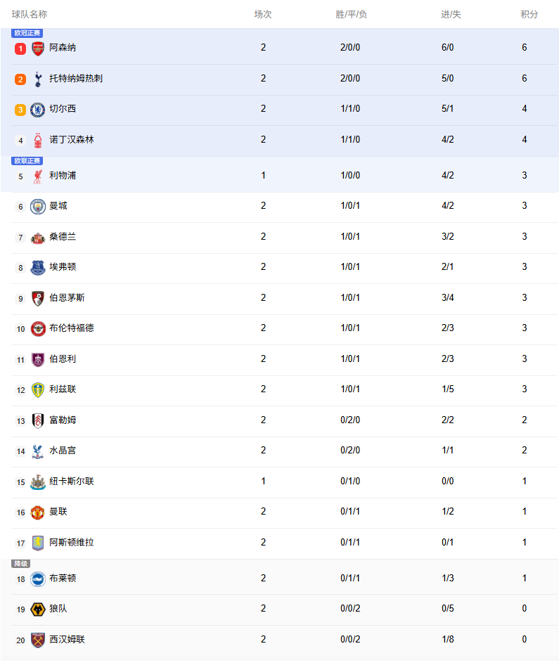Click the Chelsea club badge
Viewport: 559px width, 665px height.
pyautogui.click(x=38, y=110)
